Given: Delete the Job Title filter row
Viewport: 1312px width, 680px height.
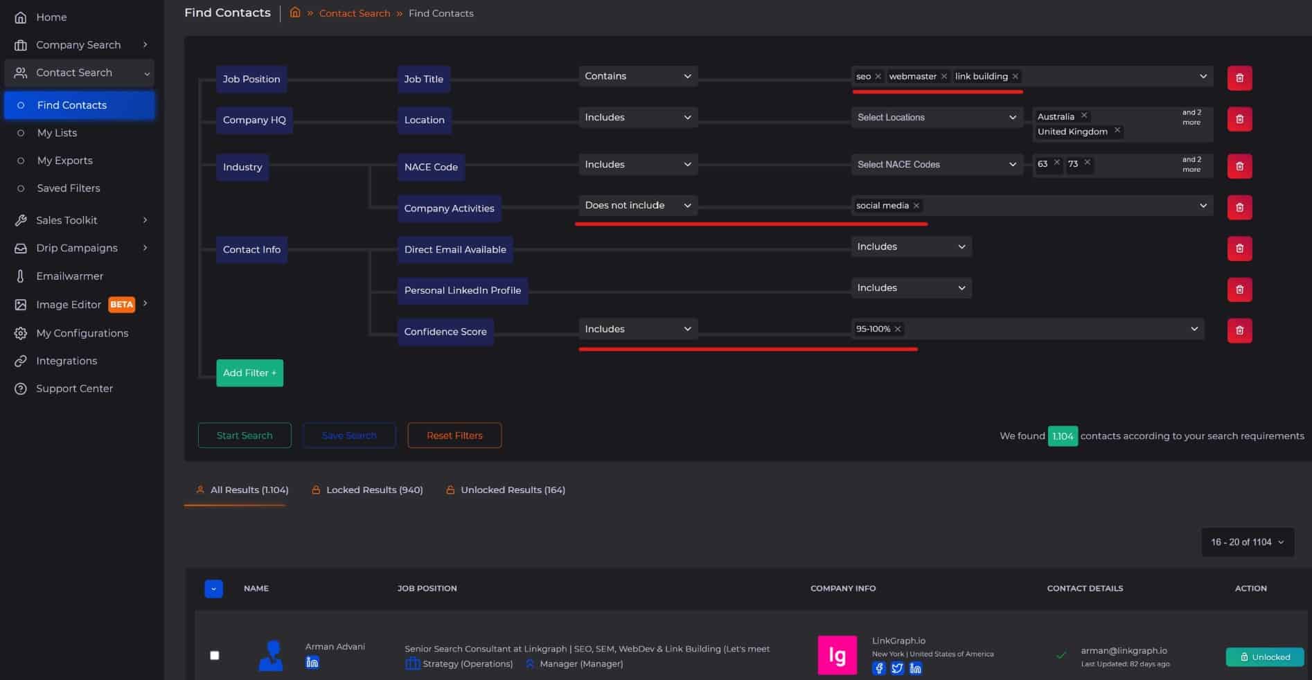Looking at the screenshot, I should tap(1239, 78).
